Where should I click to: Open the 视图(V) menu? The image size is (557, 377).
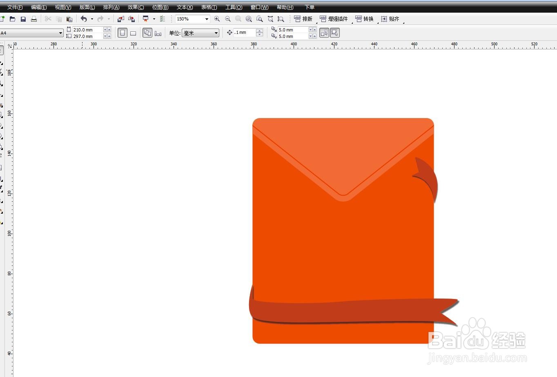tap(63, 7)
